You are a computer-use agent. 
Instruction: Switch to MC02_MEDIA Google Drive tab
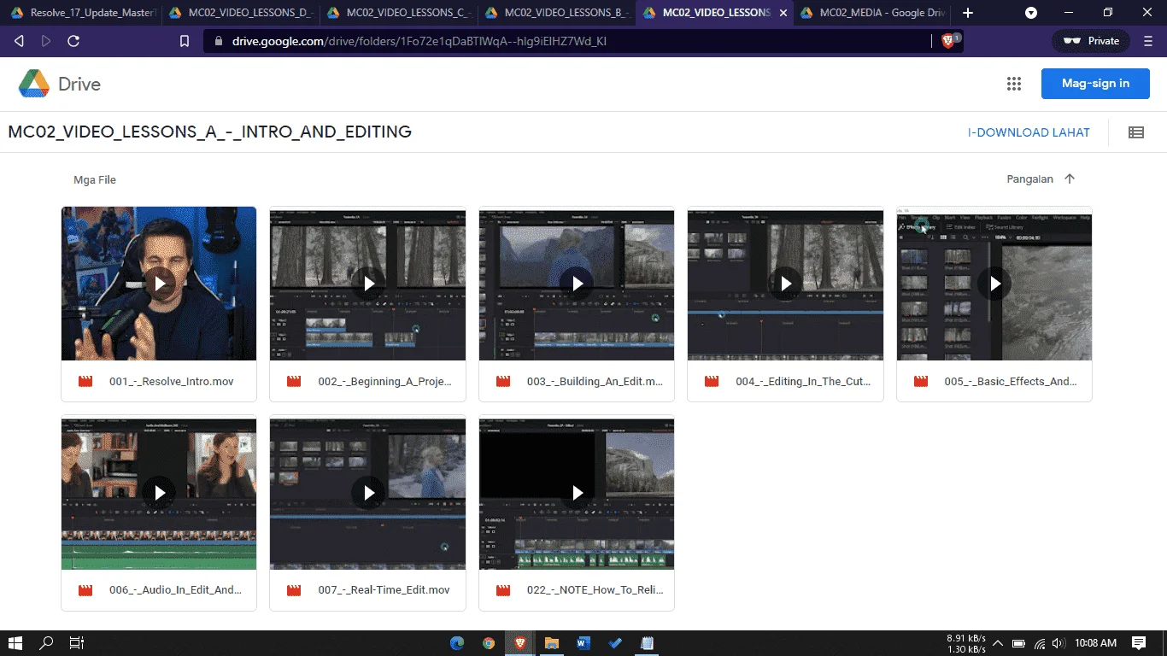click(871, 13)
